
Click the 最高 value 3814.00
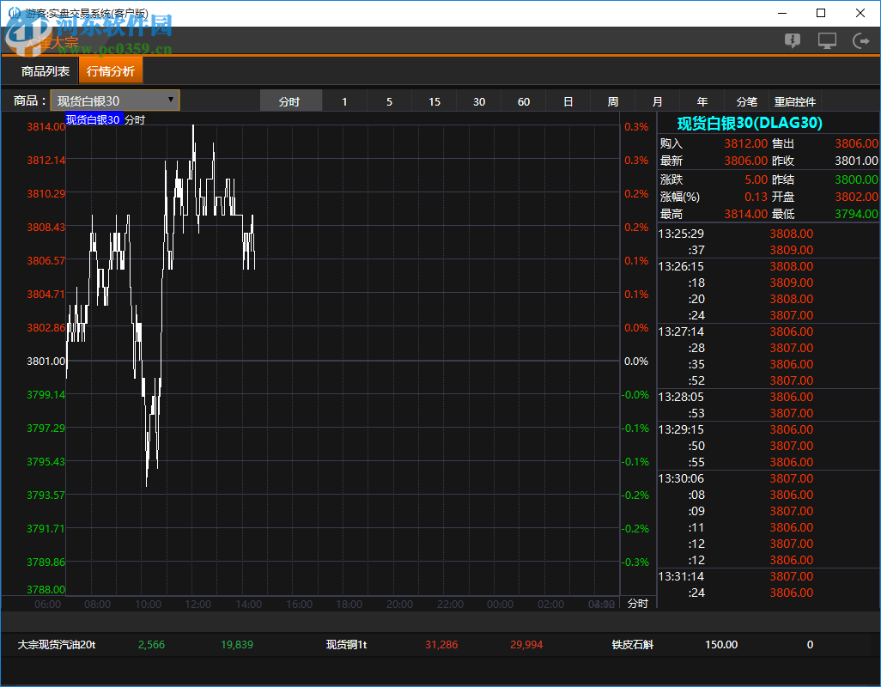point(745,214)
